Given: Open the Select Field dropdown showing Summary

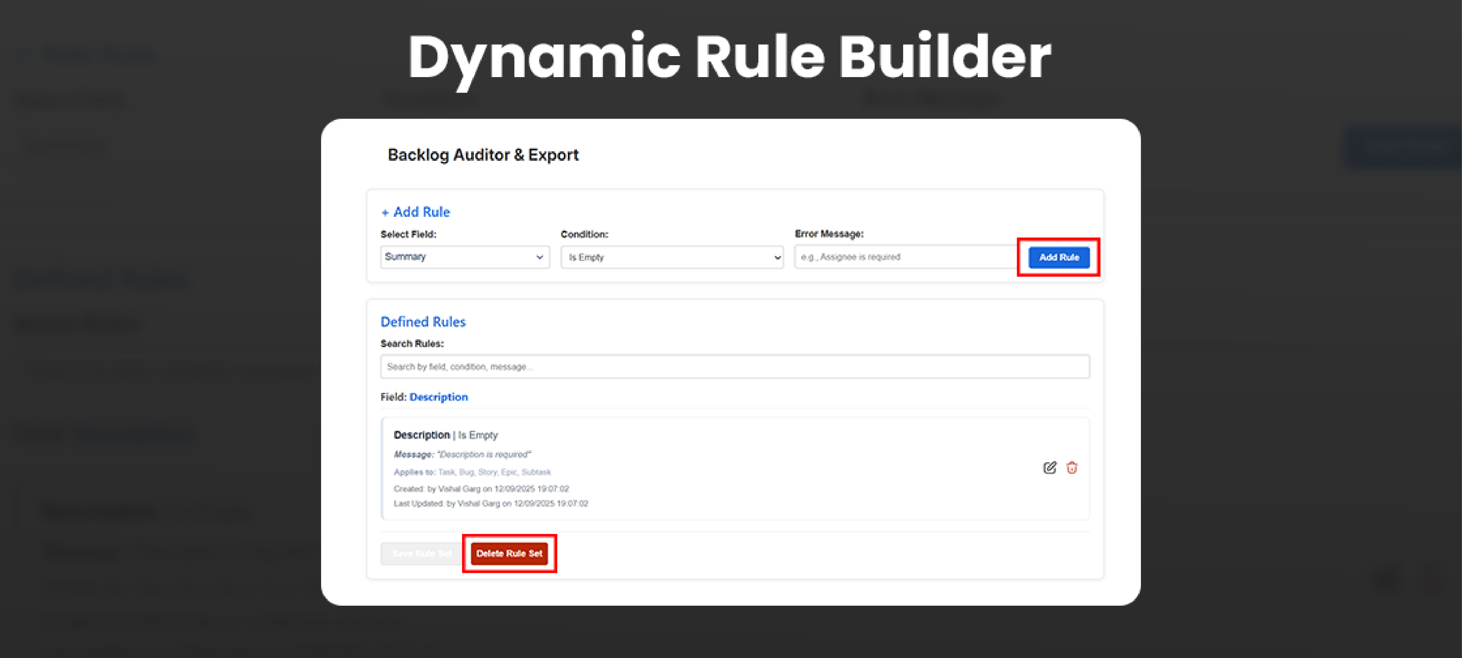Looking at the screenshot, I should tap(464, 257).
